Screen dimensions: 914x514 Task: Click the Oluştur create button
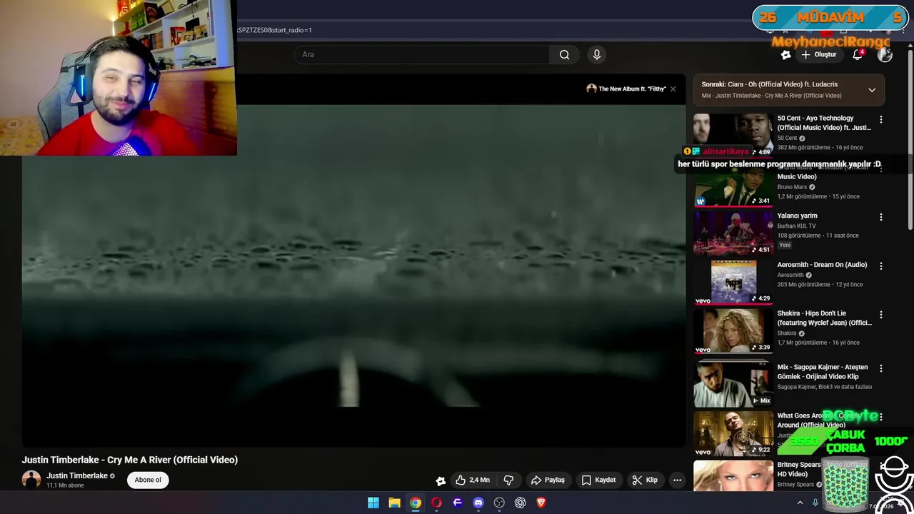pos(820,54)
